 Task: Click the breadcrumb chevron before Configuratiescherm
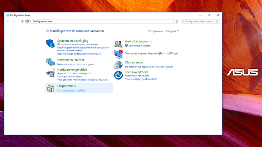pyautogui.click(x=30, y=21)
